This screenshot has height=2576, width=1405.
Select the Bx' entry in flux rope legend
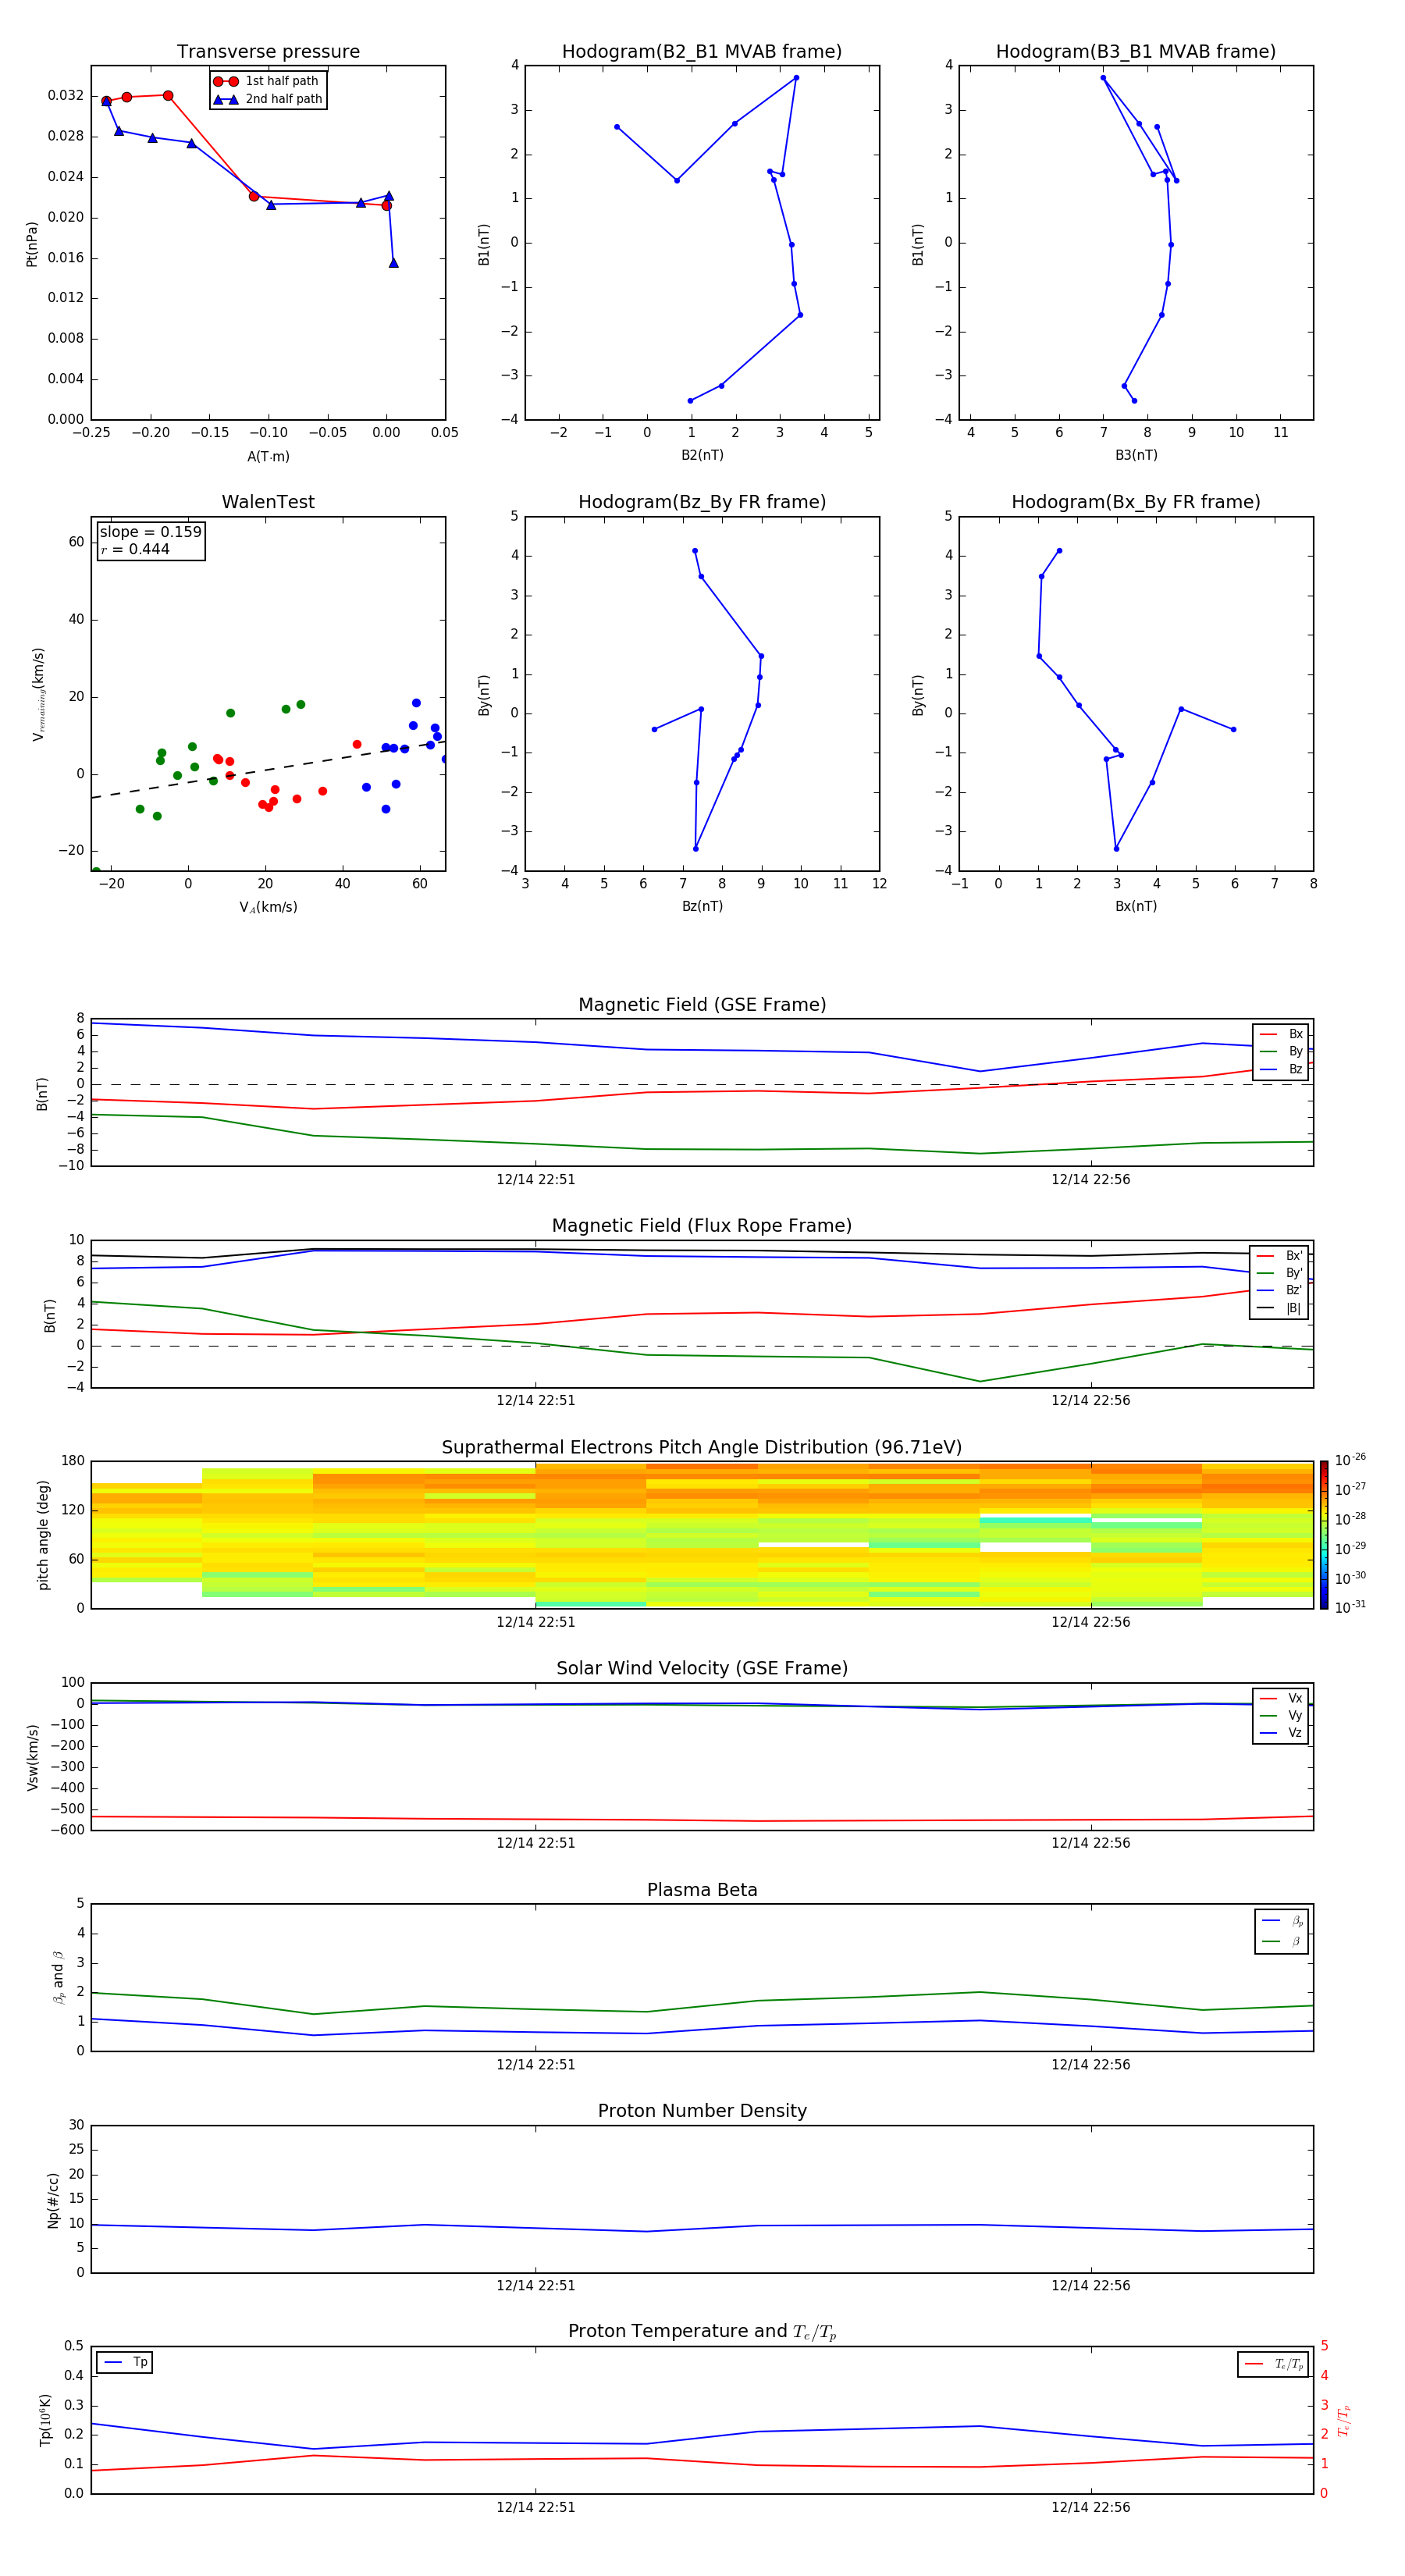coord(1280,1256)
